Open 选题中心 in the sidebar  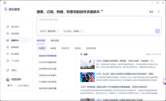pos(17,40)
